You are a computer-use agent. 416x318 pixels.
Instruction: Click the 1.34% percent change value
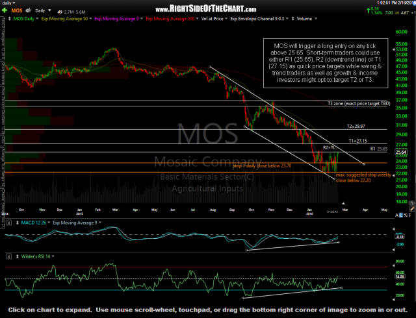pos(377,13)
